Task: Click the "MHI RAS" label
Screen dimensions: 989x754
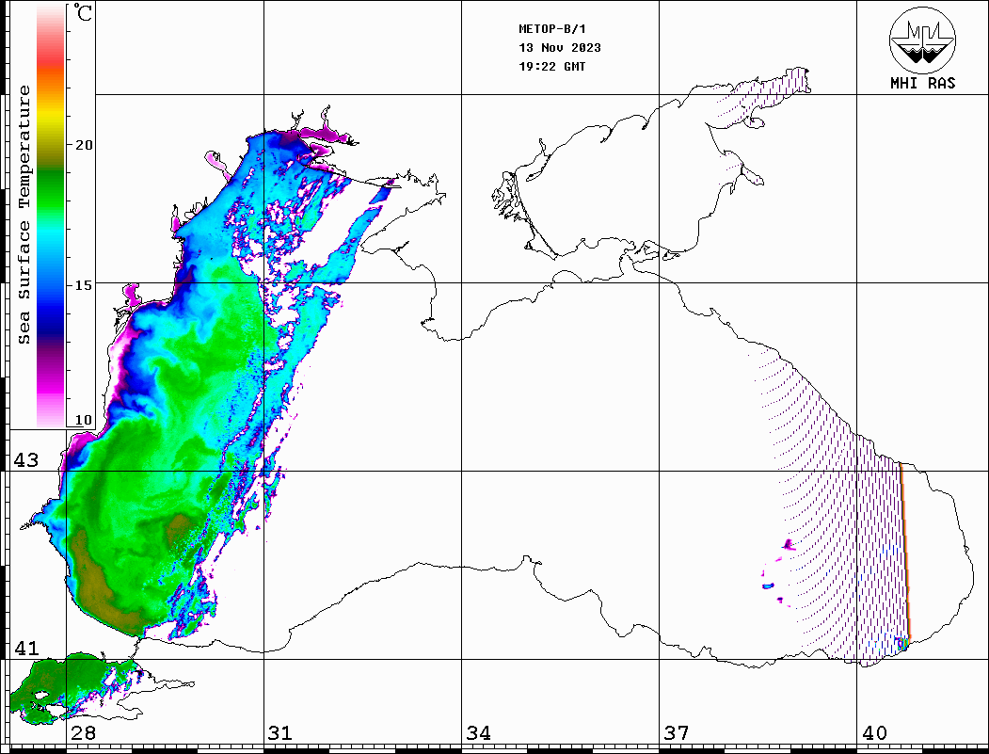Action: click(x=923, y=83)
